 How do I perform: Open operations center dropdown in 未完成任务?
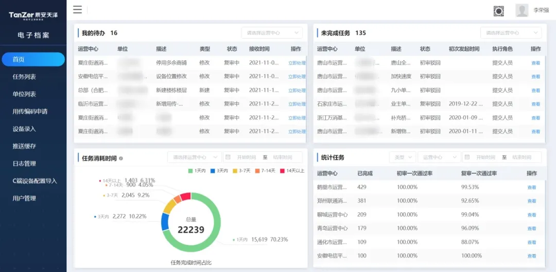coord(511,33)
